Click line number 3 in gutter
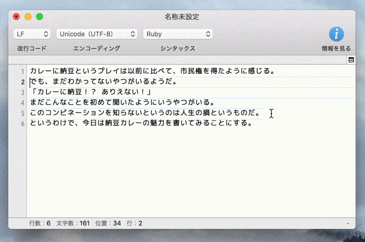365x242 pixels. (x=23, y=92)
